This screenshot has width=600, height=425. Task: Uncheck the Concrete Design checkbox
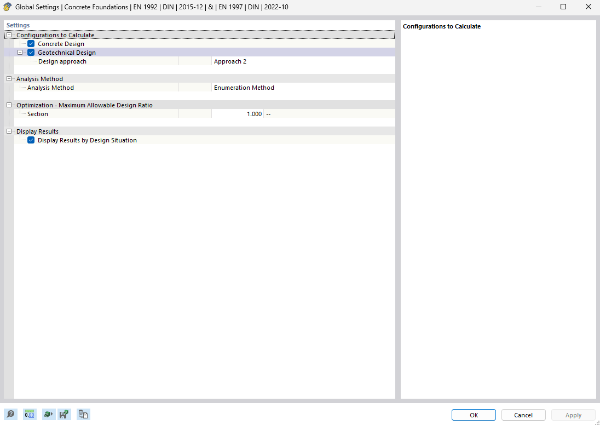pos(31,44)
